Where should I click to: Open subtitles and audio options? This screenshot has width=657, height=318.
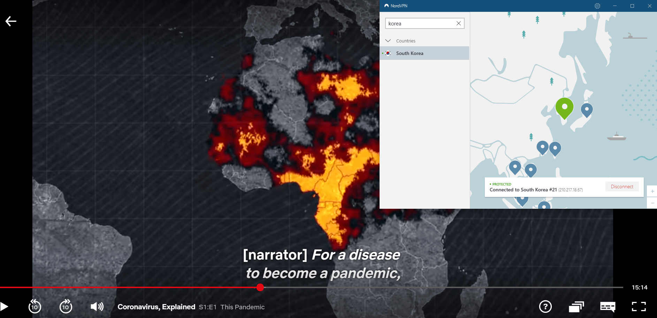coord(608,307)
